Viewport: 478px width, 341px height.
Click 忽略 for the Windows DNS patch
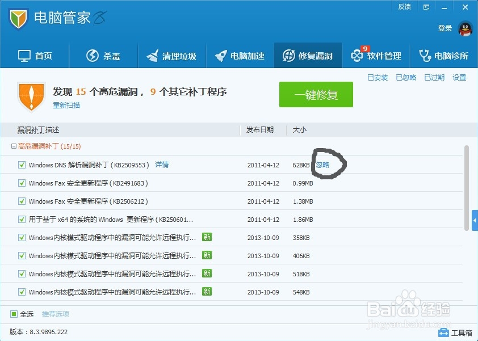pos(322,165)
